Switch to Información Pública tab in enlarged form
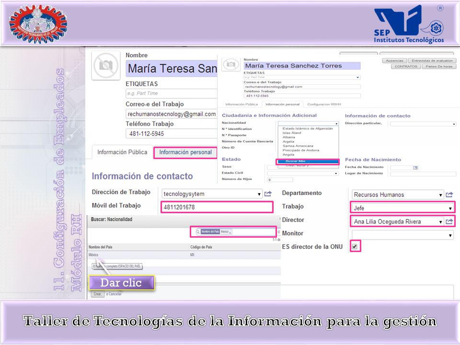Image resolution: width=460 pixels, height=345 pixels. click(122, 152)
